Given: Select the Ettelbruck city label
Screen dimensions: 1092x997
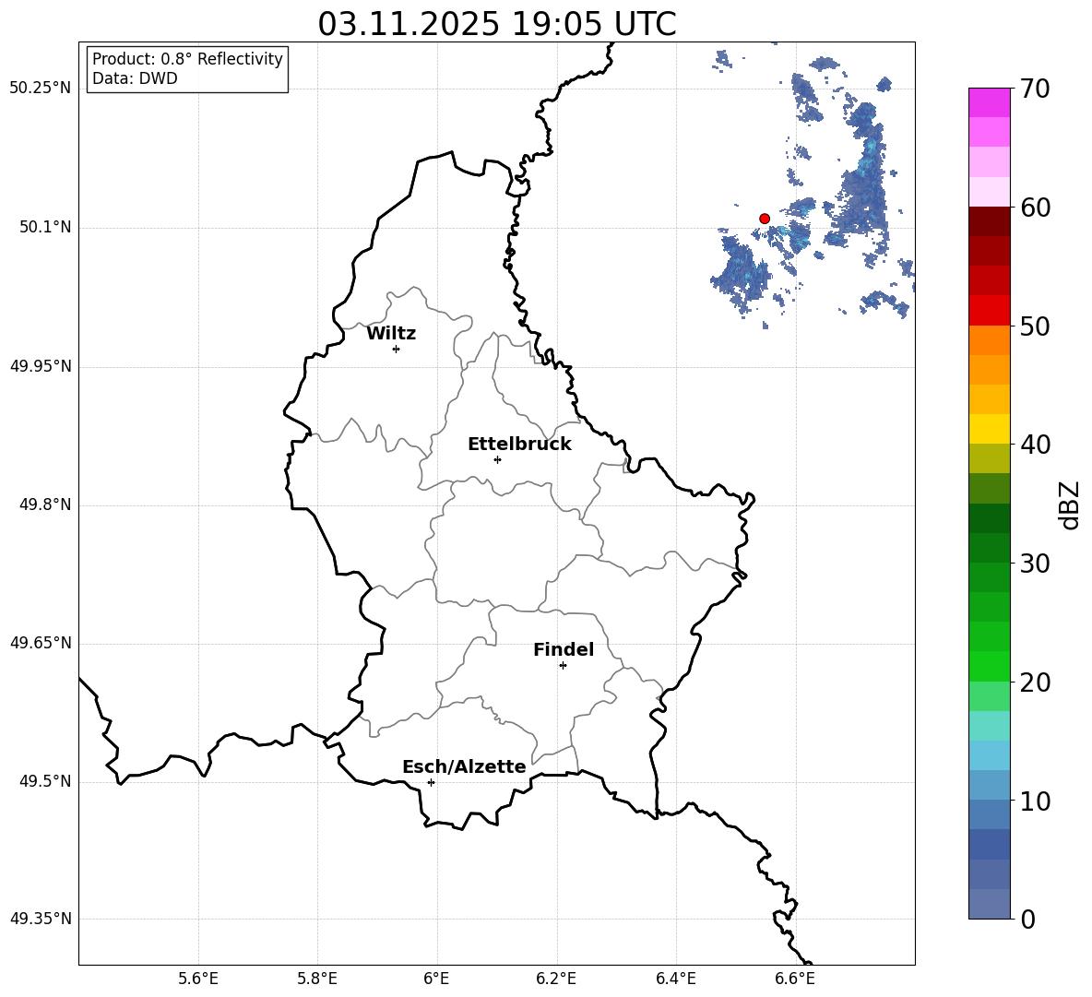Looking at the screenshot, I should click(x=519, y=445).
